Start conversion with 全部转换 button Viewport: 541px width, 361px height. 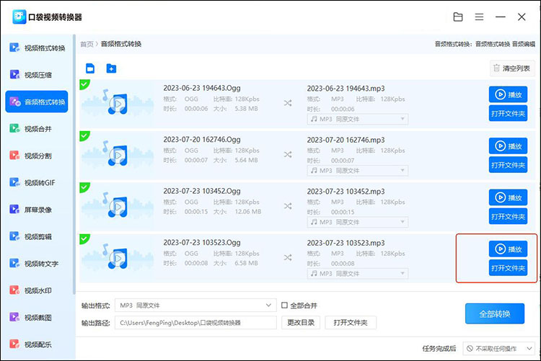tap(494, 313)
